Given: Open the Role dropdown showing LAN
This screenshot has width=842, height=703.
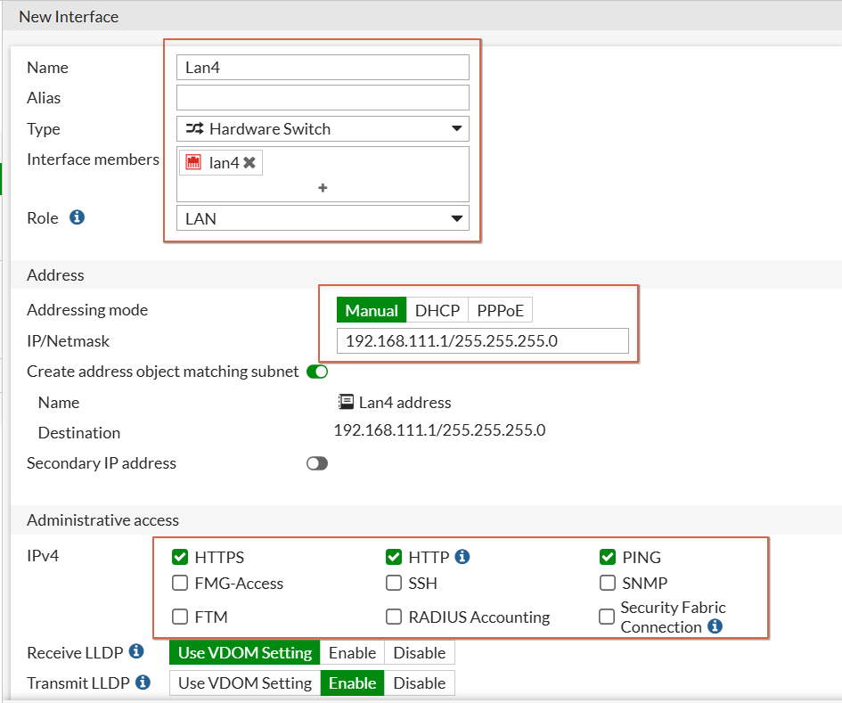Looking at the screenshot, I should 323,218.
